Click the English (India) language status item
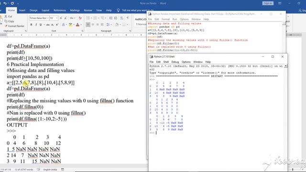 (x=50, y=170)
